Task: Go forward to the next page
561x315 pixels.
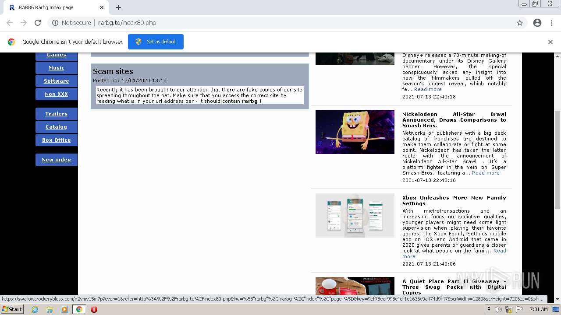Action: [x=24, y=23]
